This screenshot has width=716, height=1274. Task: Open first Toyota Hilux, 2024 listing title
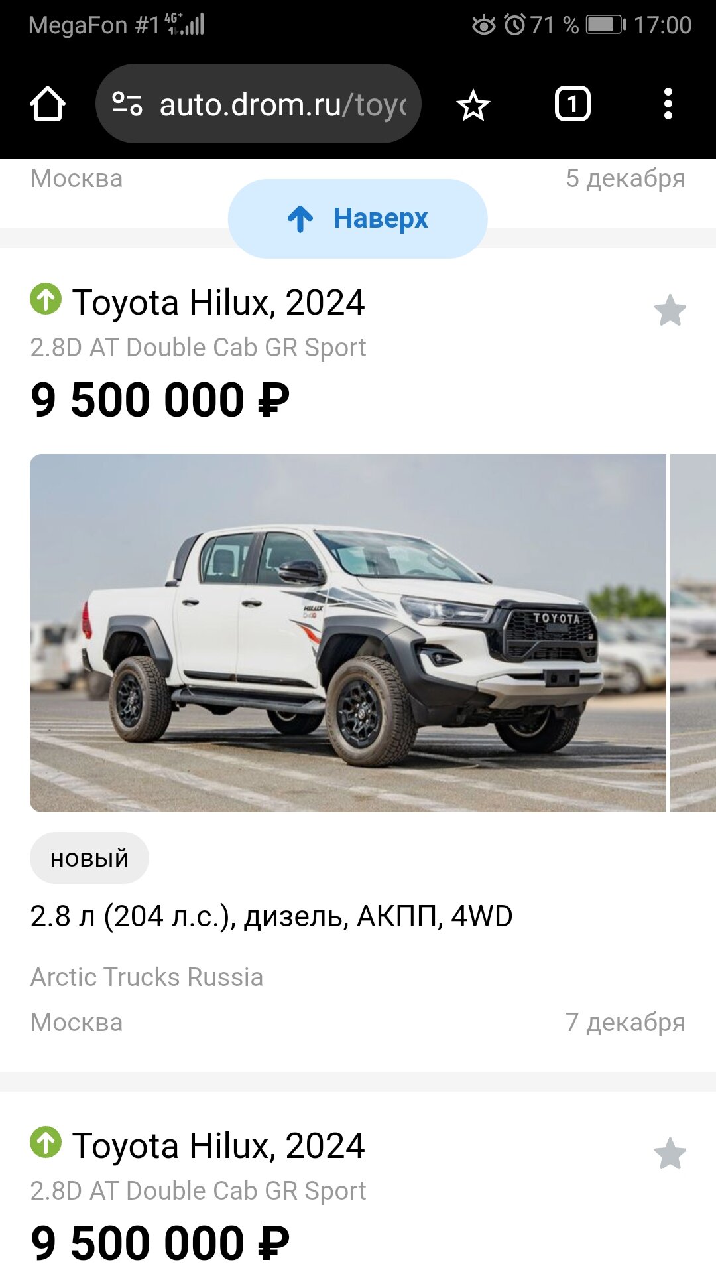(x=218, y=303)
